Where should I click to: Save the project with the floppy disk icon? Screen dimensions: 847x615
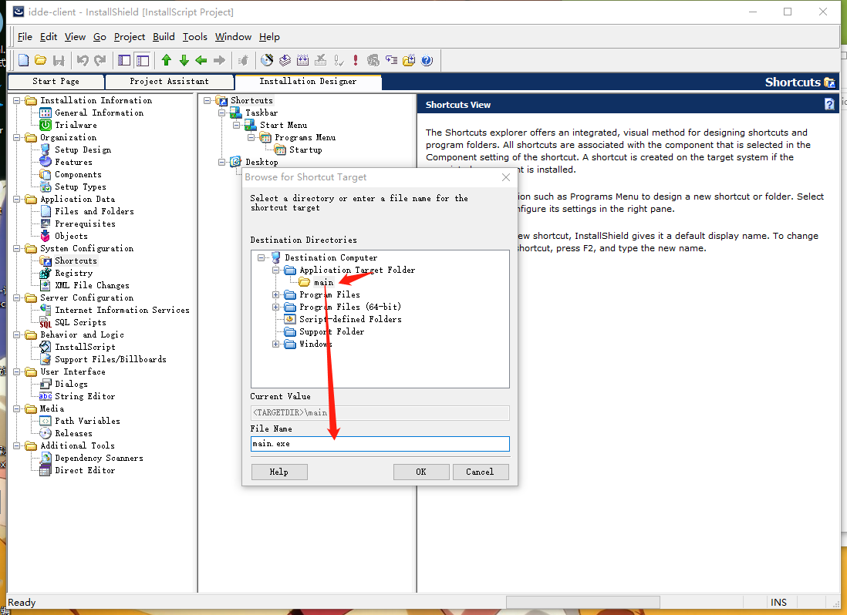click(59, 60)
